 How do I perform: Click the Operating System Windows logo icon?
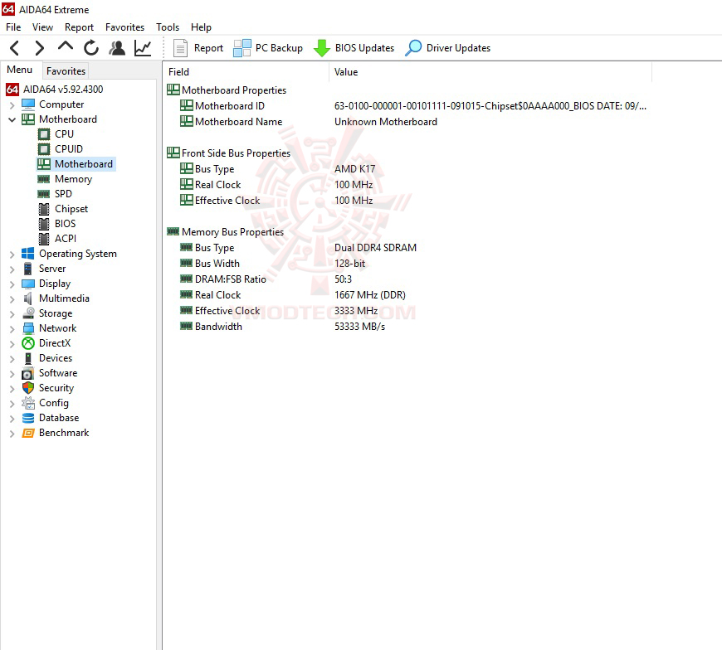[28, 254]
